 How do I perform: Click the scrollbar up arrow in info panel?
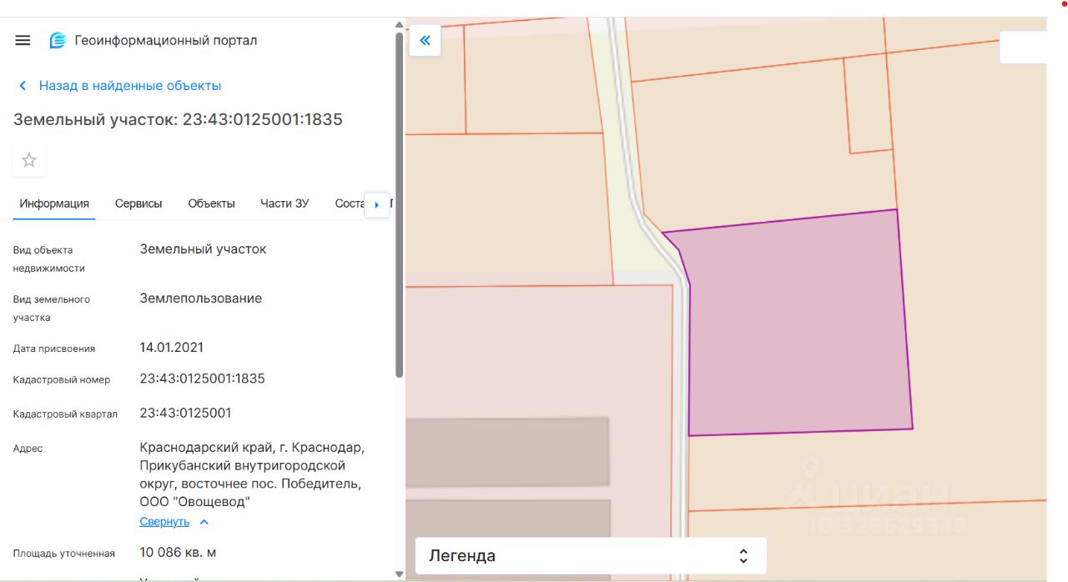click(x=399, y=25)
